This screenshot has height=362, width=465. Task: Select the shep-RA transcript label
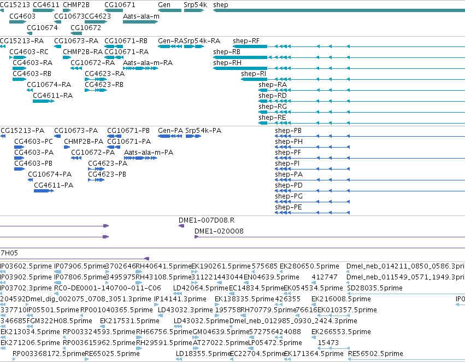273,85
